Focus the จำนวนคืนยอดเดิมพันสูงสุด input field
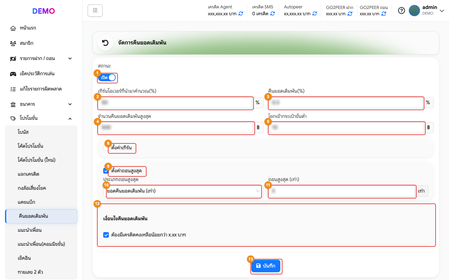The height and width of the screenshot is (280, 449). 175,128
